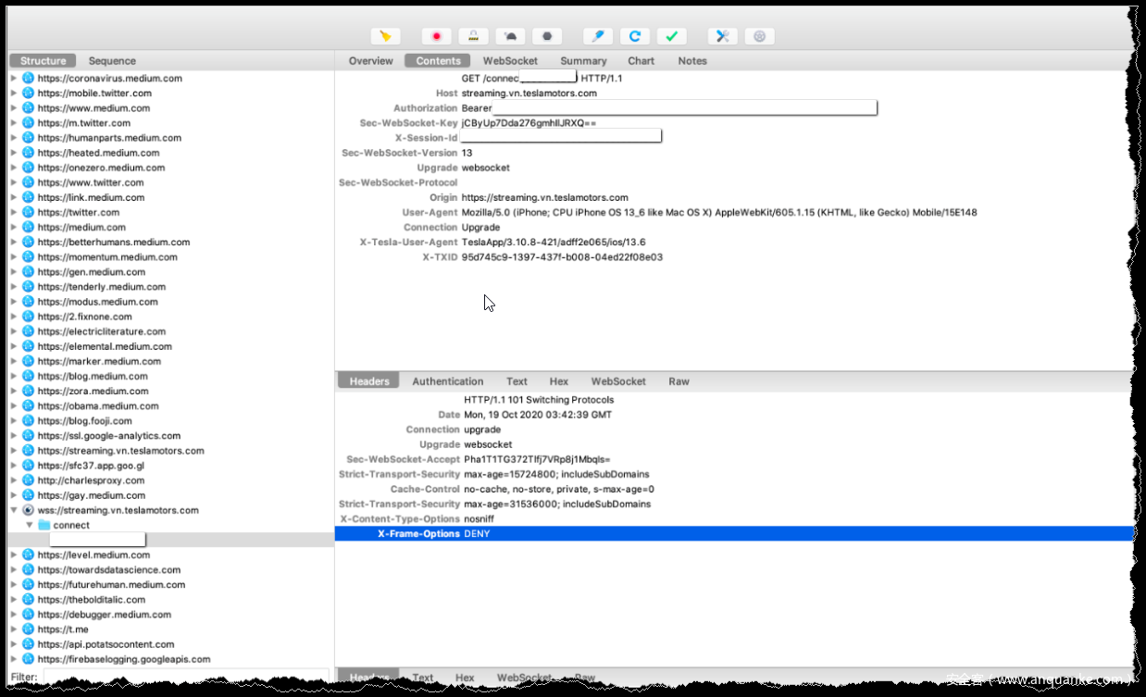This screenshot has width=1146, height=697.
Task: Select the globe icon beside https://medium.com
Action: [28, 227]
